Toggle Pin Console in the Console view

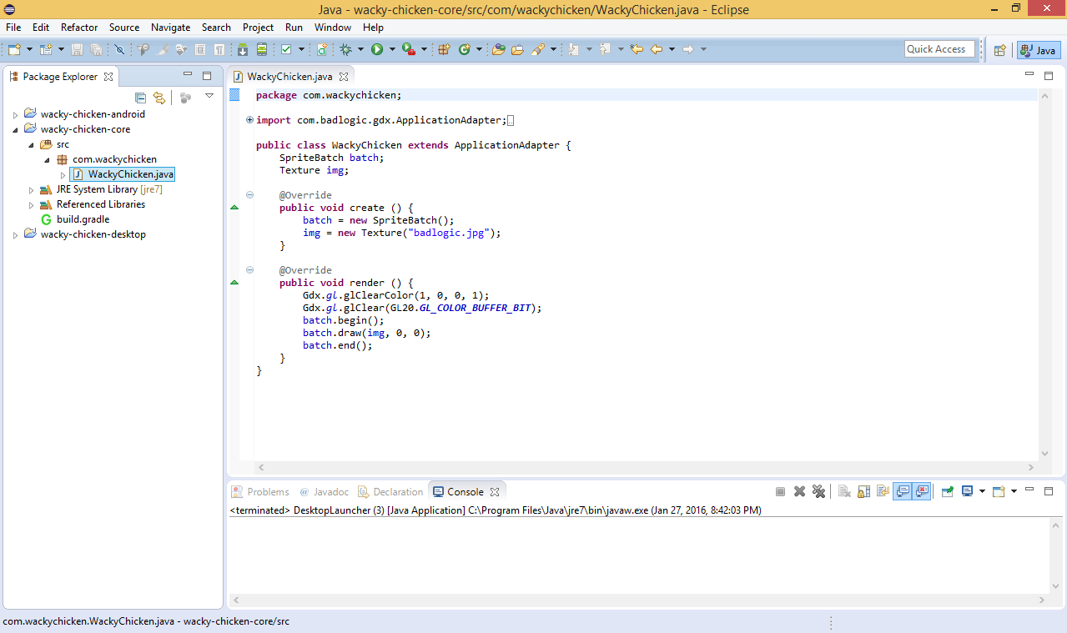pos(947,491)
